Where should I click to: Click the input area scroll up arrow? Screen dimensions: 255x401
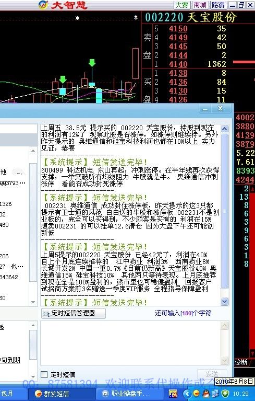tap(224, 325)
